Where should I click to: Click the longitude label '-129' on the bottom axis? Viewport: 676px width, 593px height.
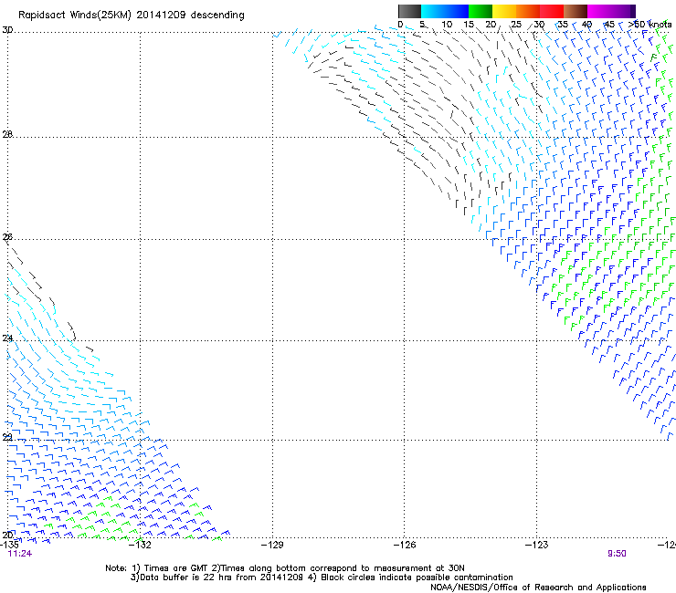click(x=272, y=545)
